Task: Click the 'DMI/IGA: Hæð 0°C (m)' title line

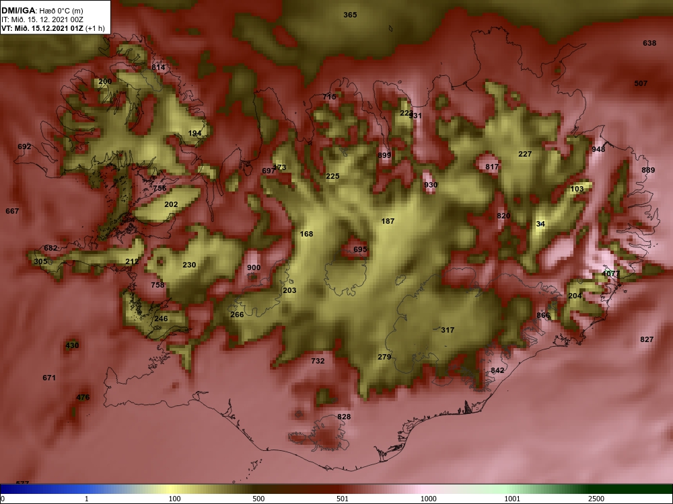Action: coord(42,11)
